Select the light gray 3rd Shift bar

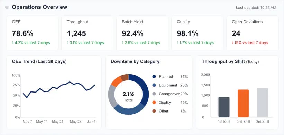[x=263, y=103]
